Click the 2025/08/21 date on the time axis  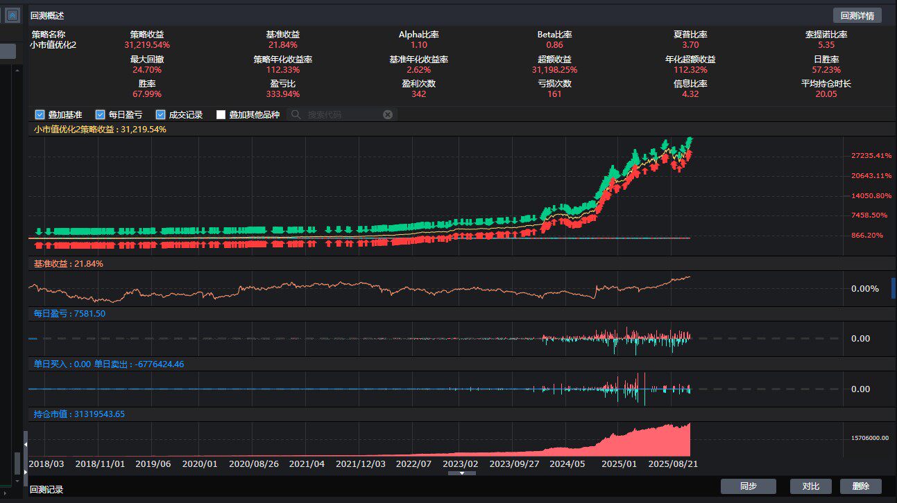[x=672, y=464]
